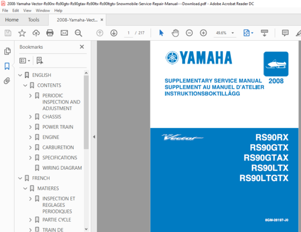Select the highlight pen tool icon
This screenshot has height=232, width=301.
click(x=298, y=33)
